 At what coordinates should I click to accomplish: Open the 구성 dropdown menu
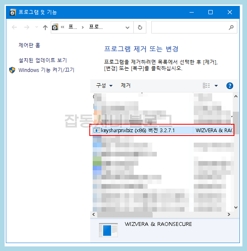click(x=104, y=85)
